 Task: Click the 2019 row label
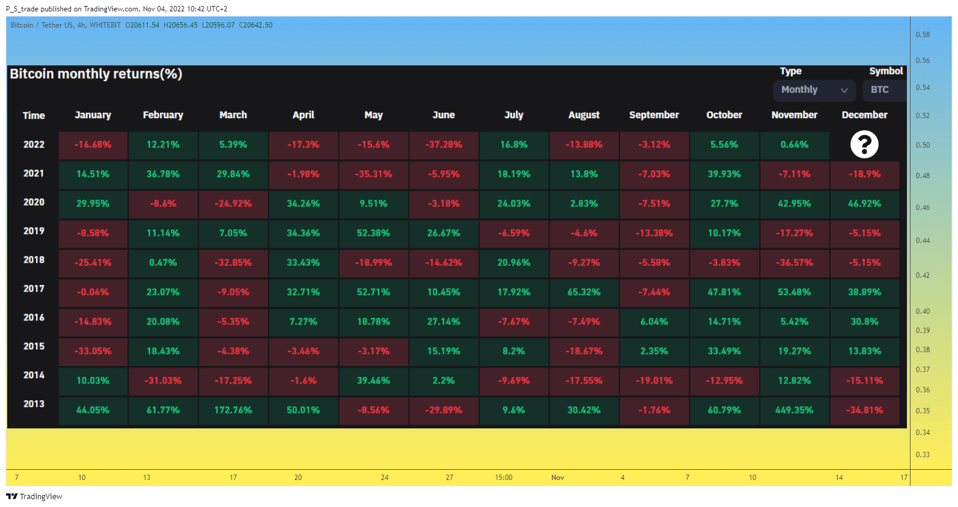(34, 231)
